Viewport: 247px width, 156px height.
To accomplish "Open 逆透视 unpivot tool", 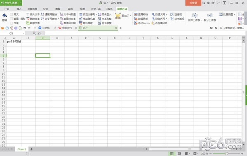I will click(176, 14).
